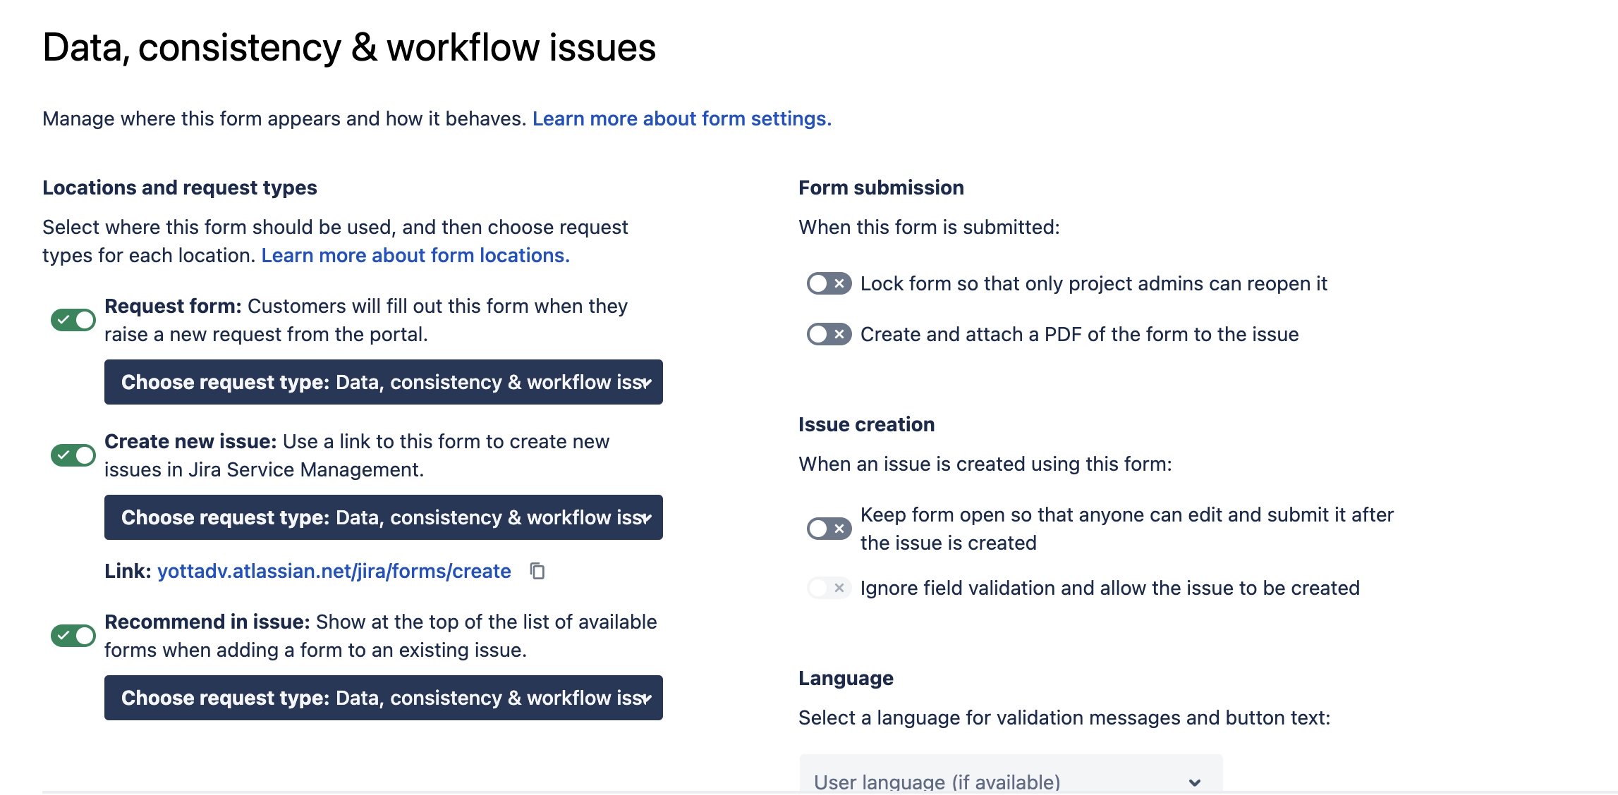Open the request type dropdown under Request form
The width and height of the screenshot is (1618, 795).
384,382
